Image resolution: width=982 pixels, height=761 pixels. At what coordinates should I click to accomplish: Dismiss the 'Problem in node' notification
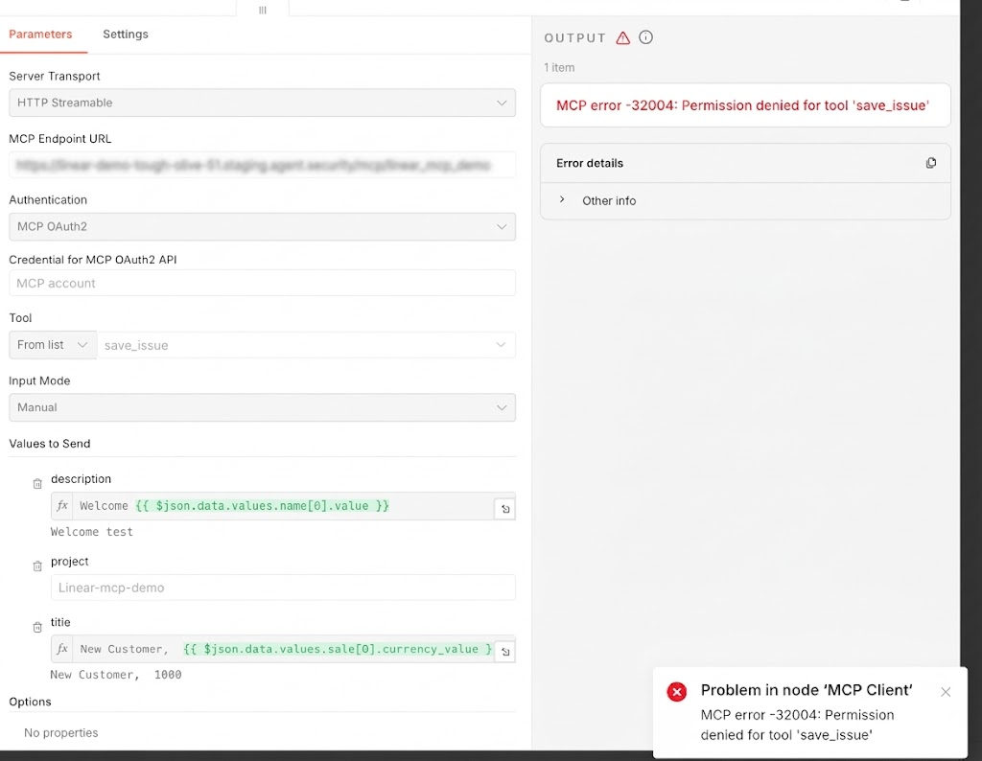coord(946,691)
